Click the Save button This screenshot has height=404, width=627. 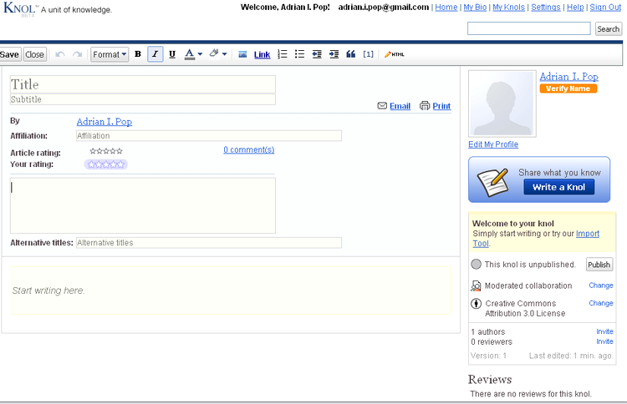(10, 54)
